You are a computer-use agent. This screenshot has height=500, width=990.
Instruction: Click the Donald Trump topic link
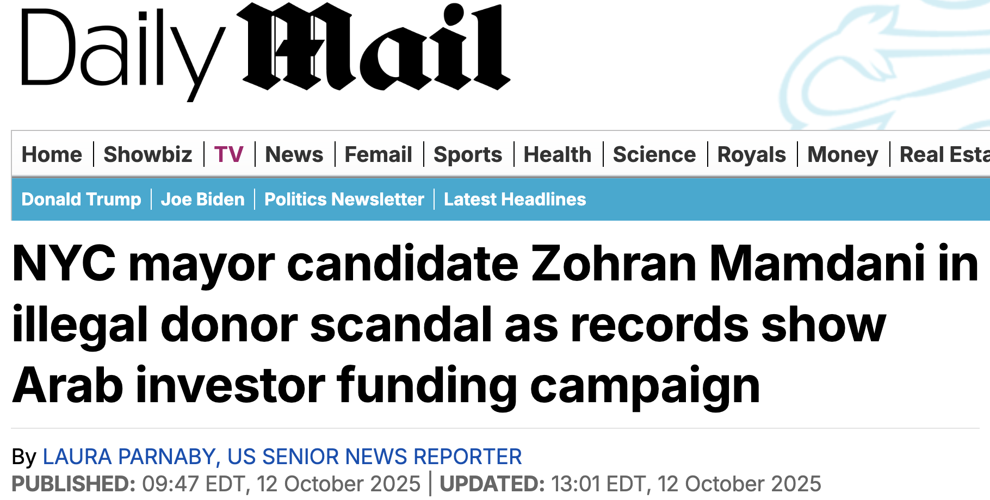81,199
